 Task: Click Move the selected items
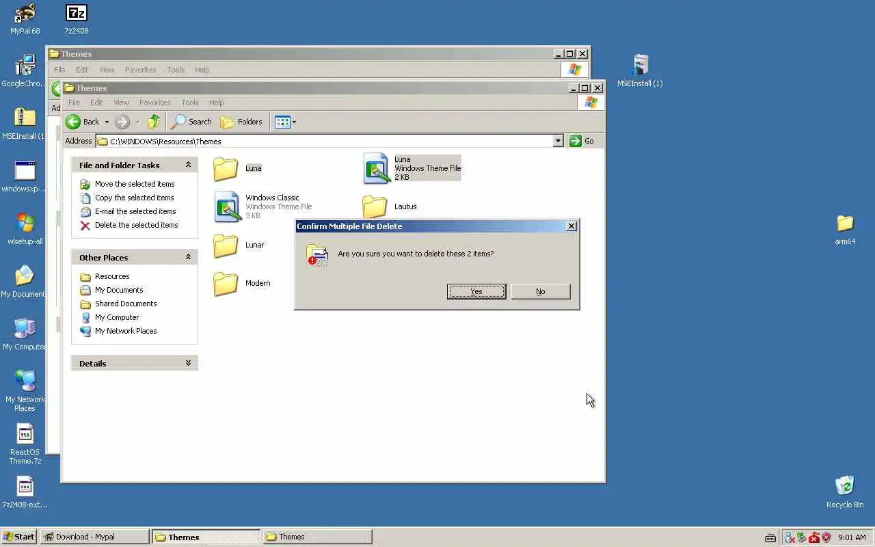point(135,184)
